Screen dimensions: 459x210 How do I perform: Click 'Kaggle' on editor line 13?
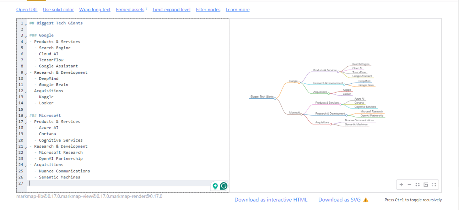tap(46, 97)
